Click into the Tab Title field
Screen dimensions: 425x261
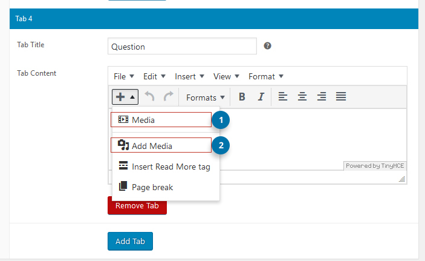click(x=182, y=47)
